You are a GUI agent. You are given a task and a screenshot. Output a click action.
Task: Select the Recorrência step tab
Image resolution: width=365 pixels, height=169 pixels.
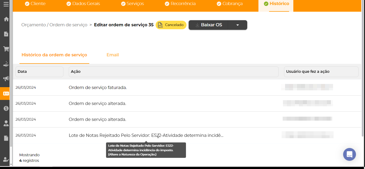[180, 4]
